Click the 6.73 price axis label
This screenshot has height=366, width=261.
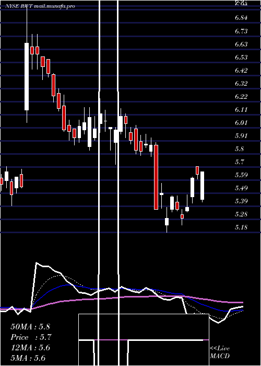coord(241,31)
